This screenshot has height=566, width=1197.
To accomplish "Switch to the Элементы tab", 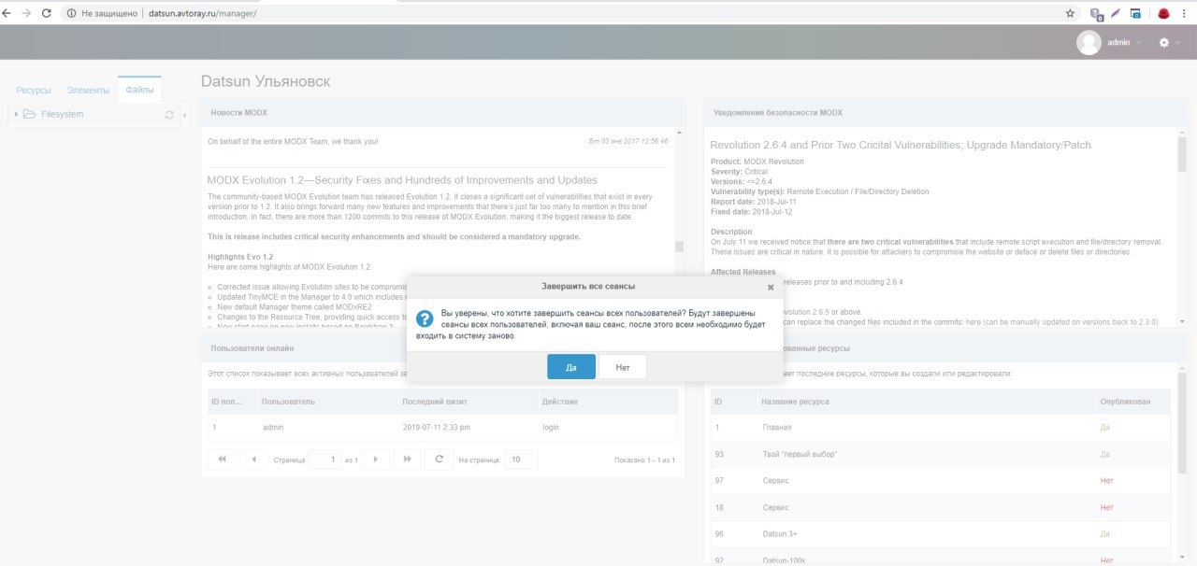I will pos(88,91).
